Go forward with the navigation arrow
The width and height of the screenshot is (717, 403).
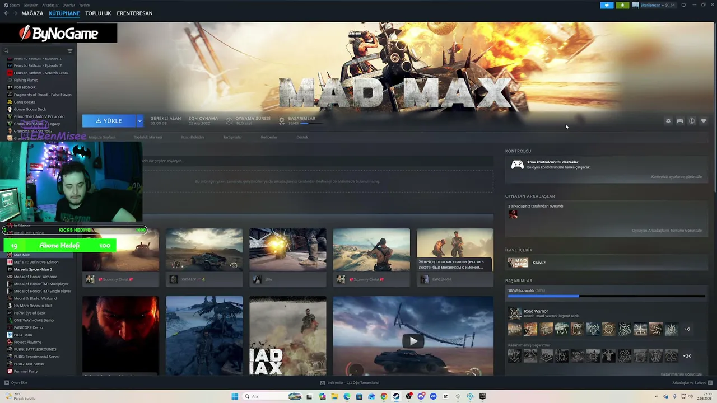(x=15, y=13)
